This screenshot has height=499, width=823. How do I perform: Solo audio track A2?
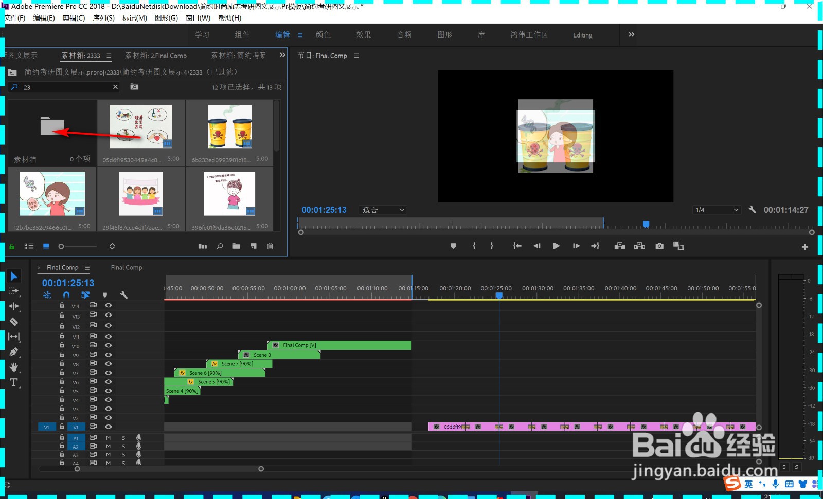tap(123, 447)
